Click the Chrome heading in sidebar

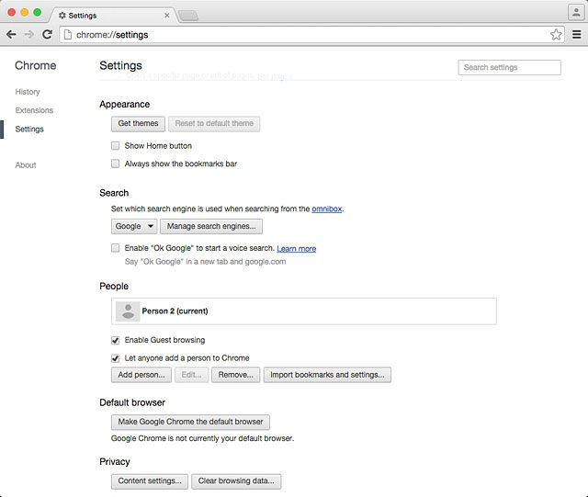[36, 65]
